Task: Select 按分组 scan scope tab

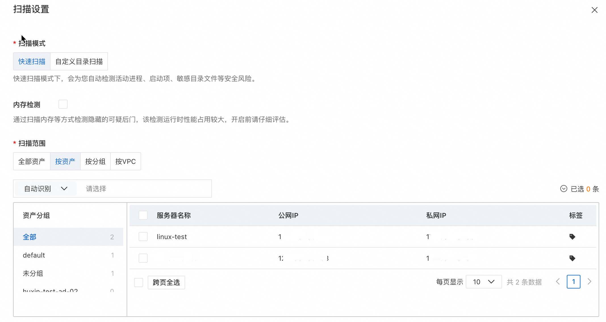Action: click(95, 161)
